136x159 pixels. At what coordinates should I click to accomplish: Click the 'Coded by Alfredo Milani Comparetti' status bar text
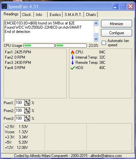68,156
